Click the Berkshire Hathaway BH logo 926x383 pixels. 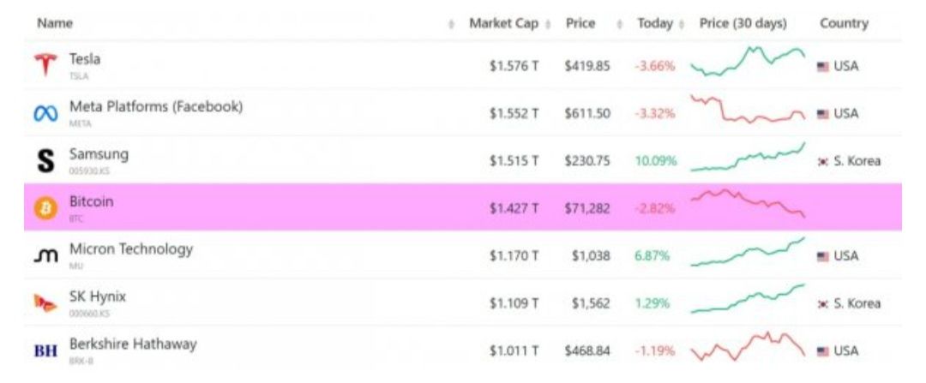pos(45,351)
